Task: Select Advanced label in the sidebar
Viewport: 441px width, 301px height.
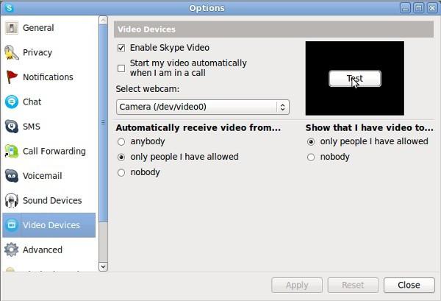Action: (43, 249)
